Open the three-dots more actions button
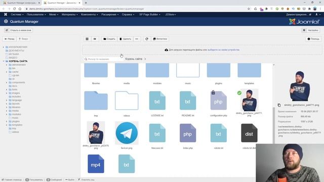 pos(137,39)
